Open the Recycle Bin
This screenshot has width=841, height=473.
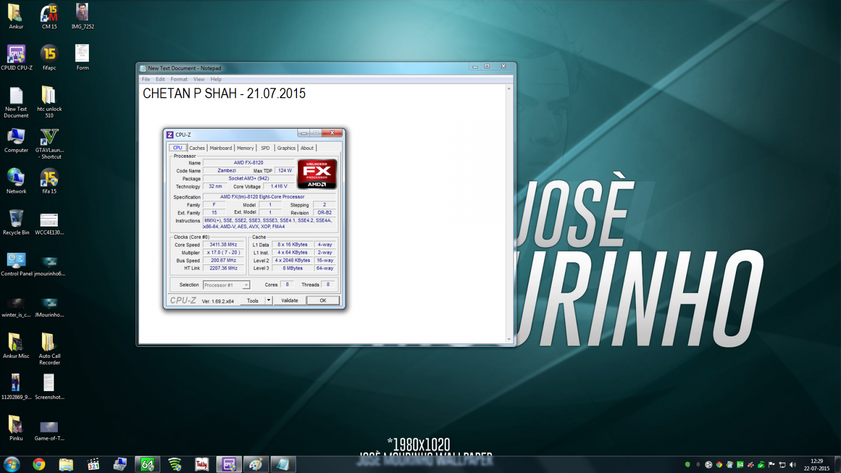tap(16, 222)
